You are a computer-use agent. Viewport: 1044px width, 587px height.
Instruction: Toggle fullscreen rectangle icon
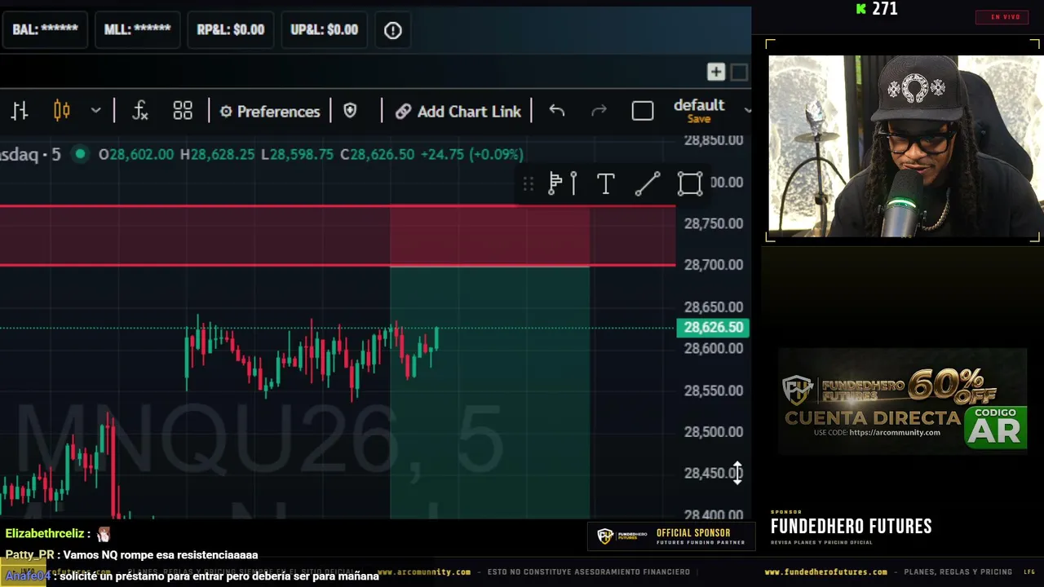click(x=643, y=111)
